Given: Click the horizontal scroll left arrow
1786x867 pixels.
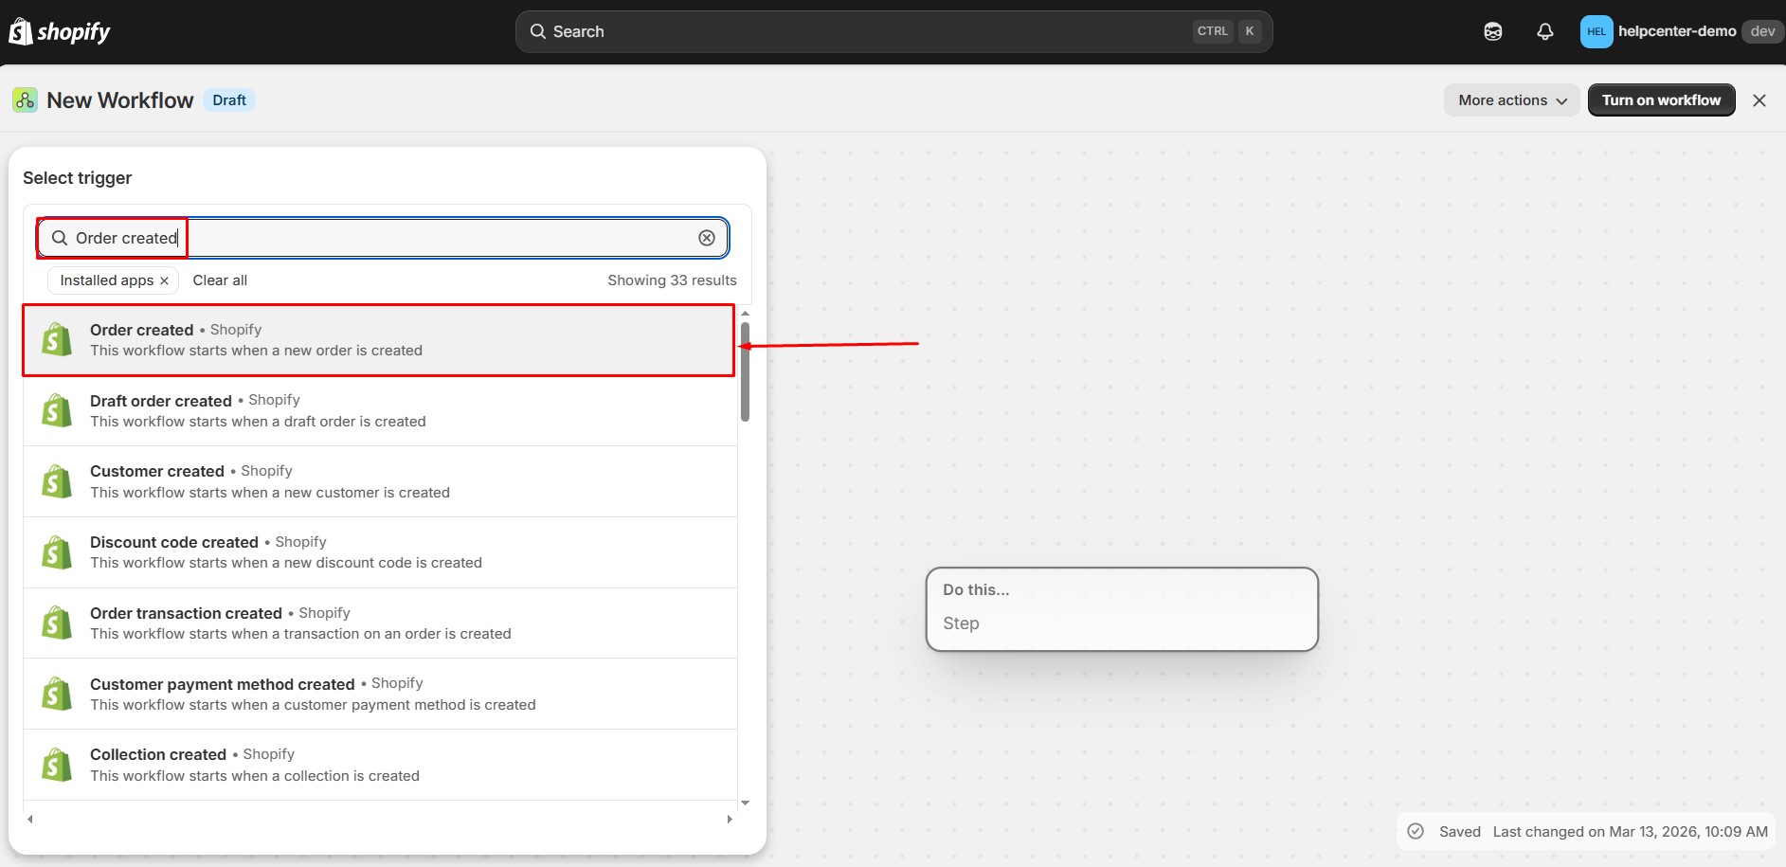Looking at the screenshot, I should [30, 820].
